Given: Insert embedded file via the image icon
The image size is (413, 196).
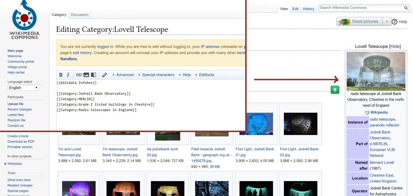Looking at the screenshot, I should click(x=86, y=75).
